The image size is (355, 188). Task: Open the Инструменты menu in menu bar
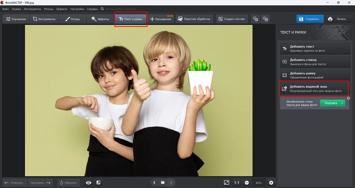(x=32, y=9)
